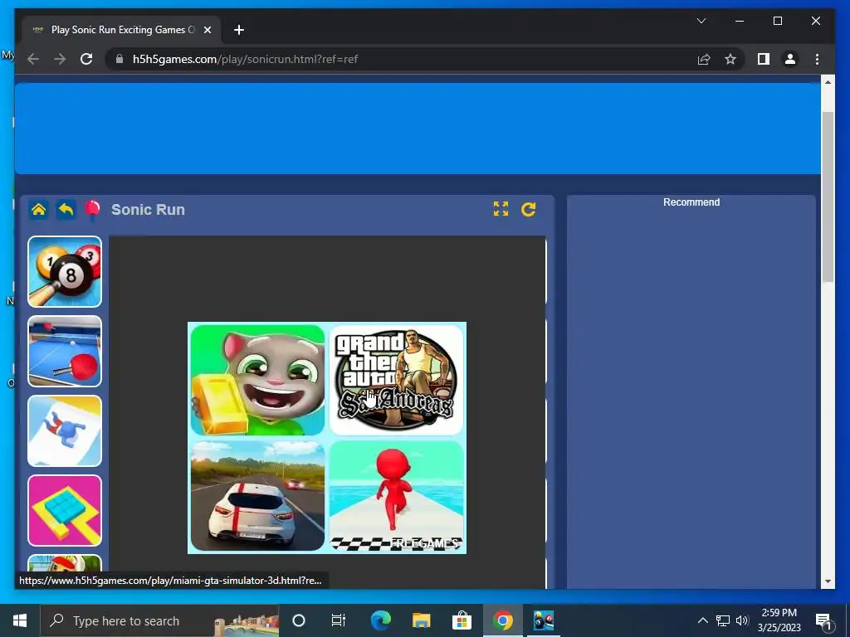Click the scrollbar down arrow
This screenshot has width=850, height=637.
(828, 581)
